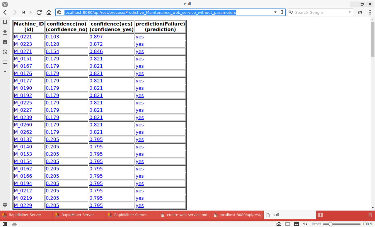375x227 pixels.
Task: Open the Downloads side panel
Action: [x=5, y=32]
